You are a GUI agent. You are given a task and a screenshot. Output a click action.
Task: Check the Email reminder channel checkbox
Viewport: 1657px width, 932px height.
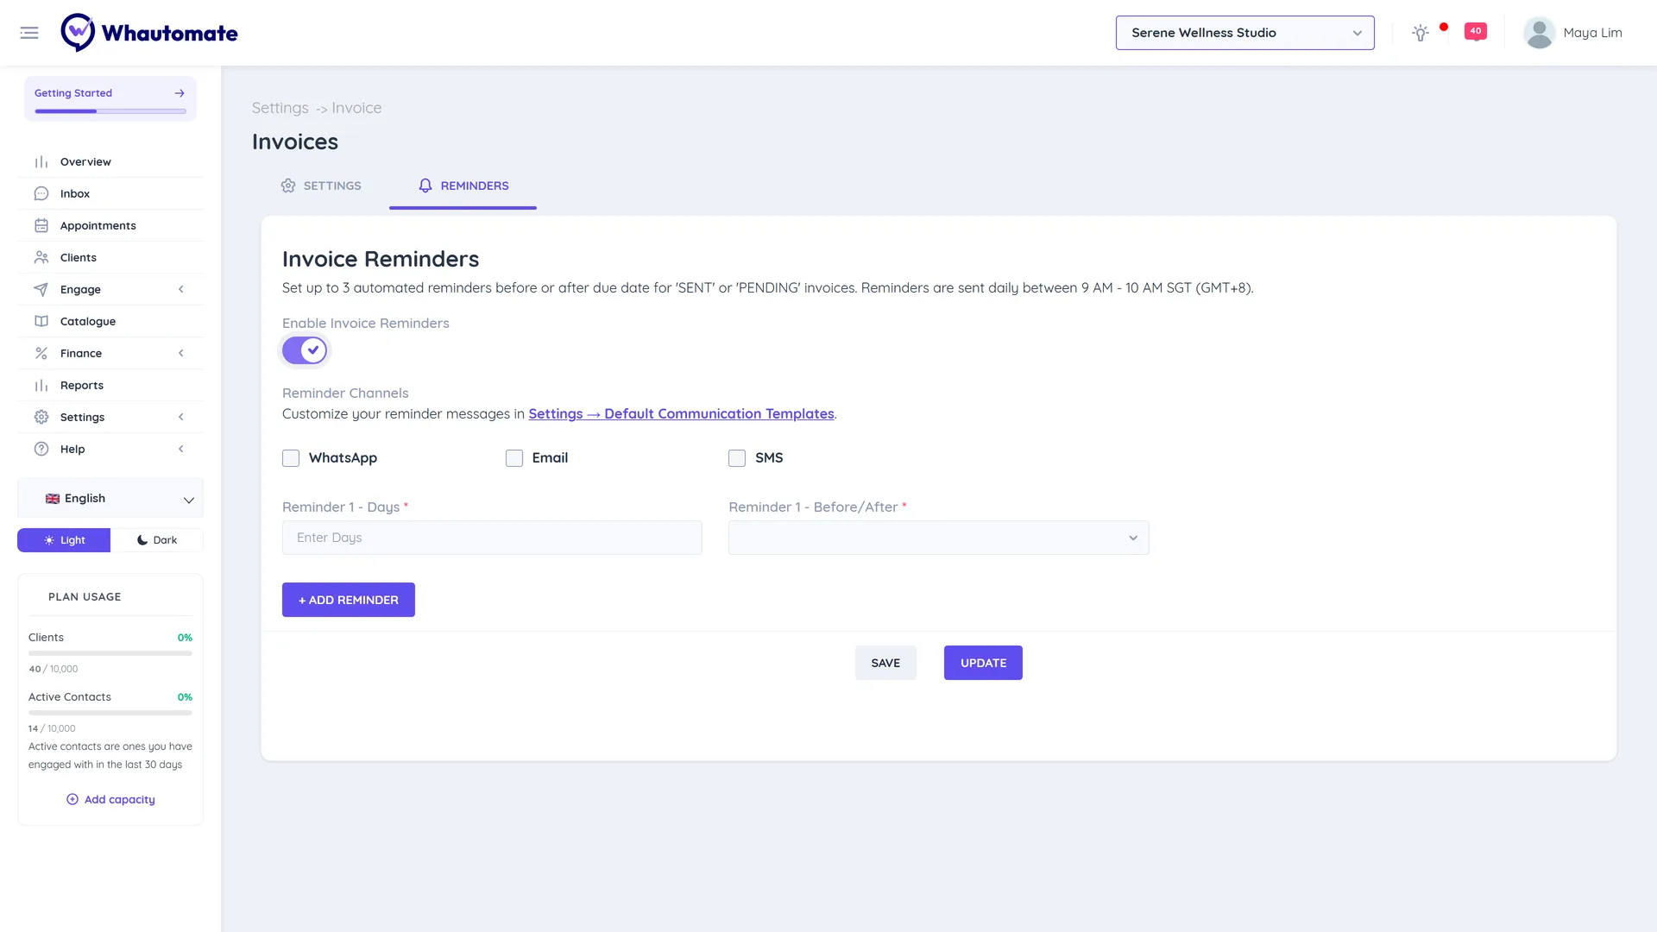(x=514, y=458)
